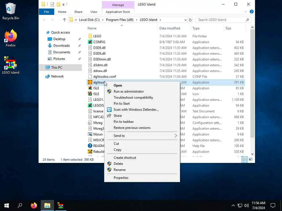
Task: Click the taskbar search magnifier
Action: pyautogui.click(x=20, y=206)
